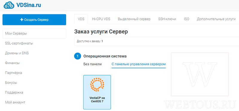Screen dimensions: 239x111
Task: Select the Без панели option
Action: tap(93, 64)
